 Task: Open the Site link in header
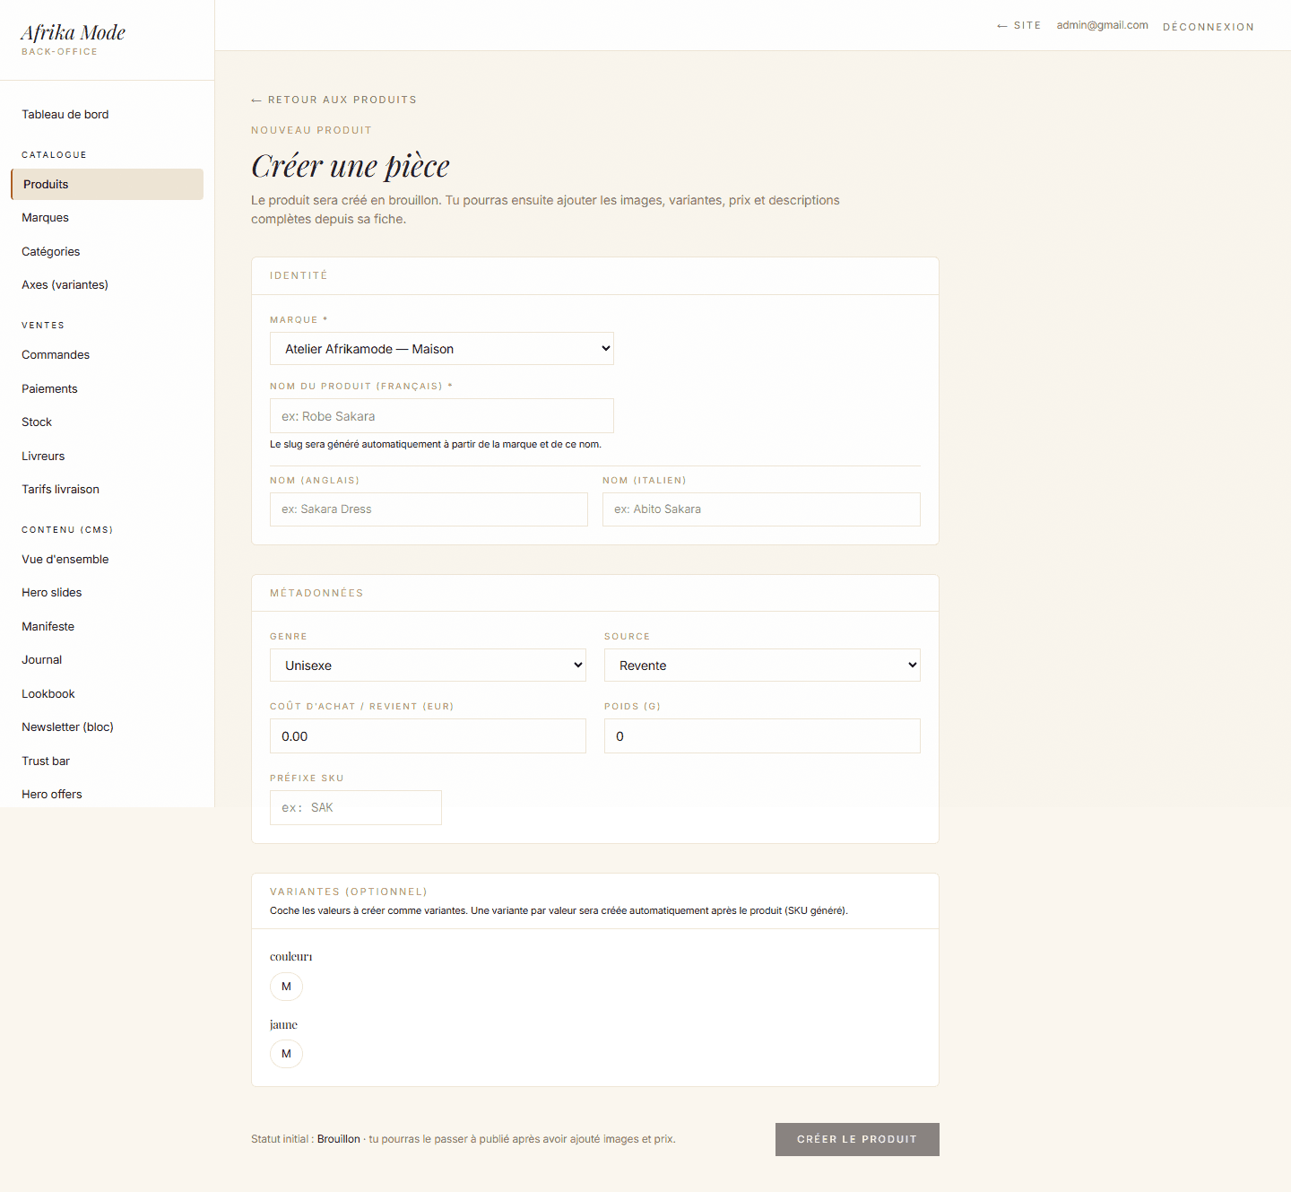(1018, 25)
